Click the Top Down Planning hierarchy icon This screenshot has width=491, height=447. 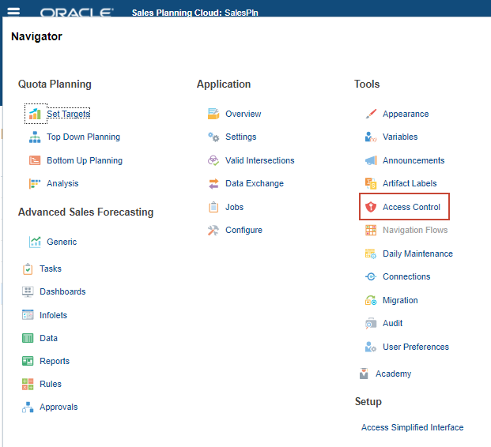[x=35, y=137]
